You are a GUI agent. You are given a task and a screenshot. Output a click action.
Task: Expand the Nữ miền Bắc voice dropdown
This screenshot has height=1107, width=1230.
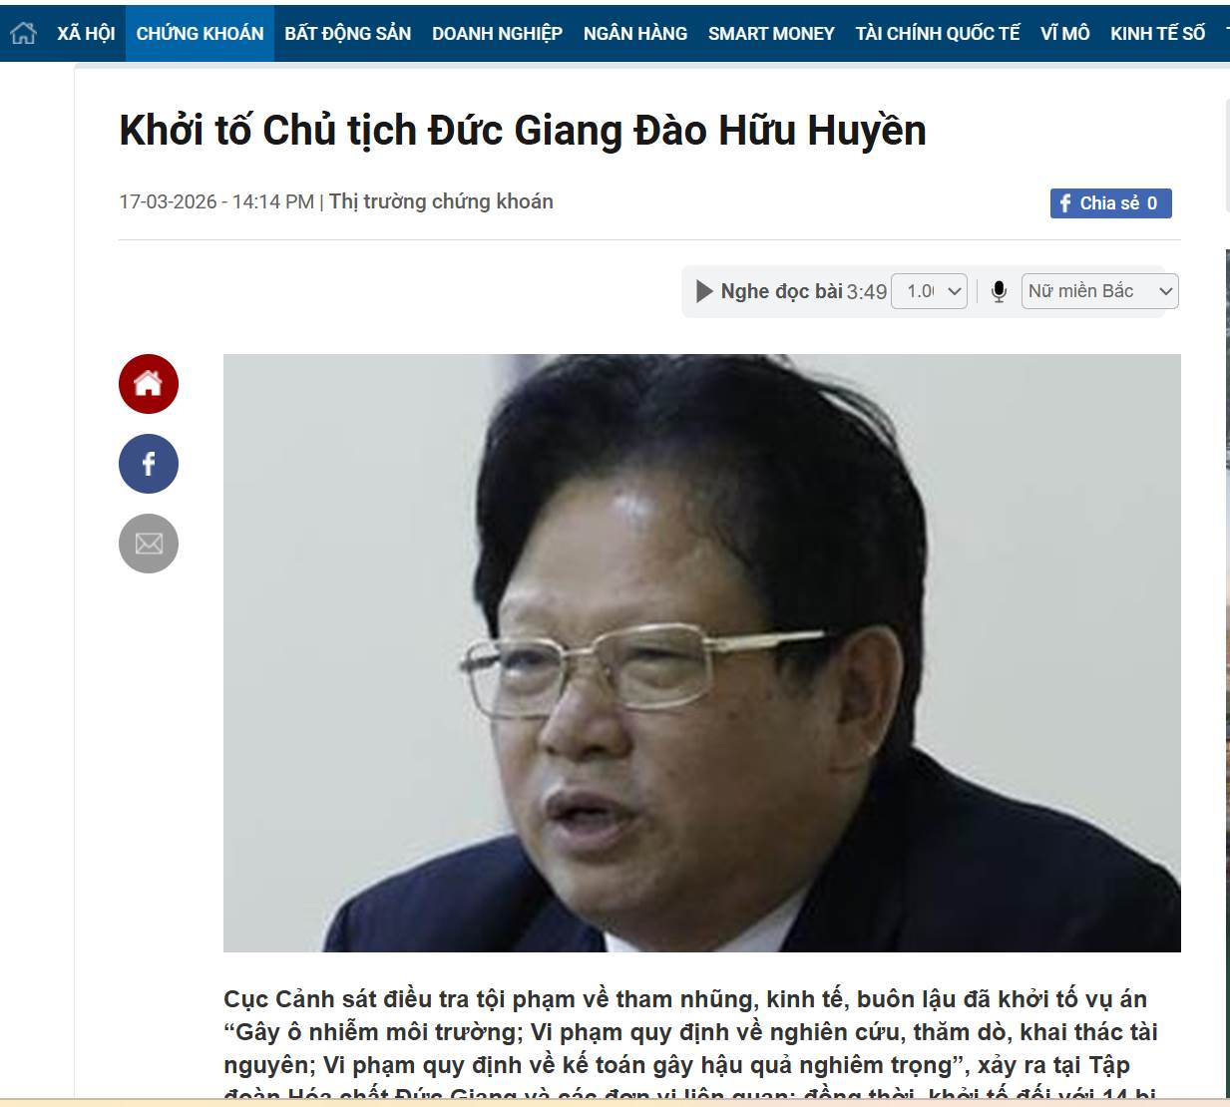1099,291
